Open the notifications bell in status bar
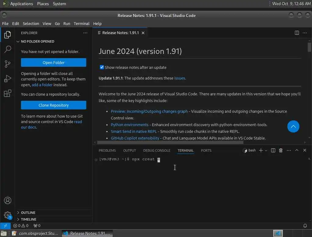 click(x=305, y=226)
